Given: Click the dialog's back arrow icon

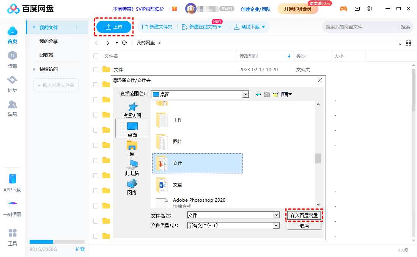Looking at the screenshot, I should (x=258, y=94).
